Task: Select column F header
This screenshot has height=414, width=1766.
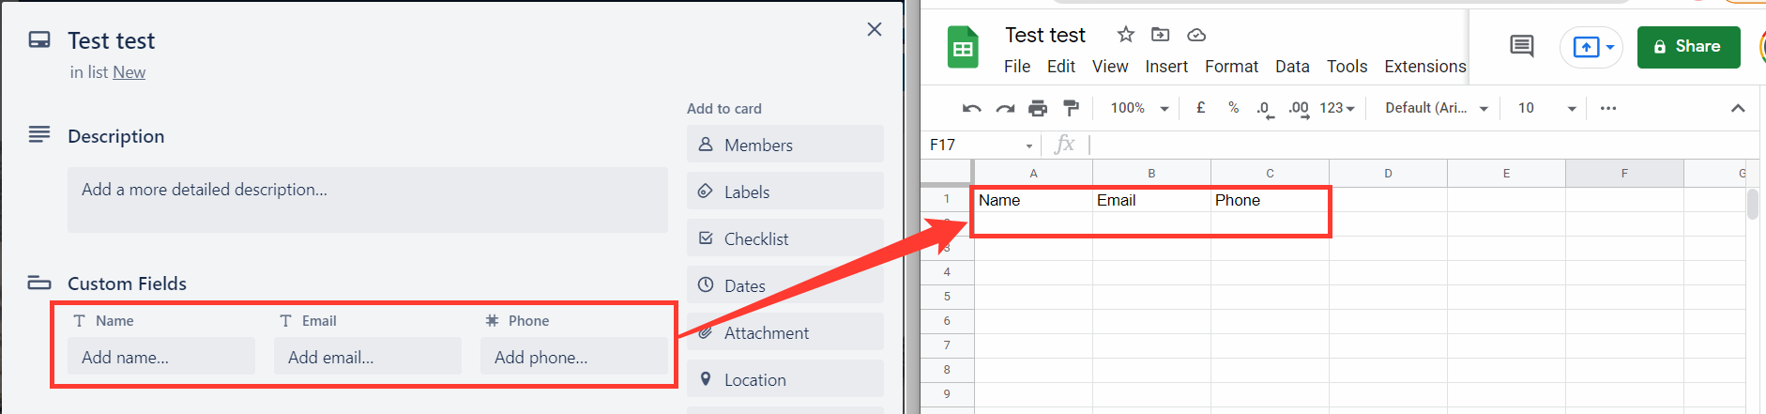Action: (1624, 173)
